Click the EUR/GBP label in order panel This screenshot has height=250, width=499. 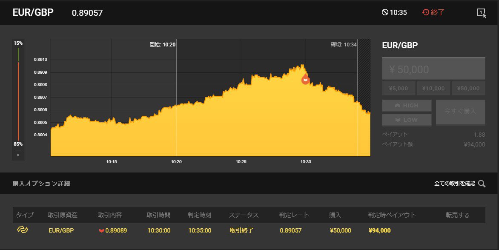tap(400, 45)
